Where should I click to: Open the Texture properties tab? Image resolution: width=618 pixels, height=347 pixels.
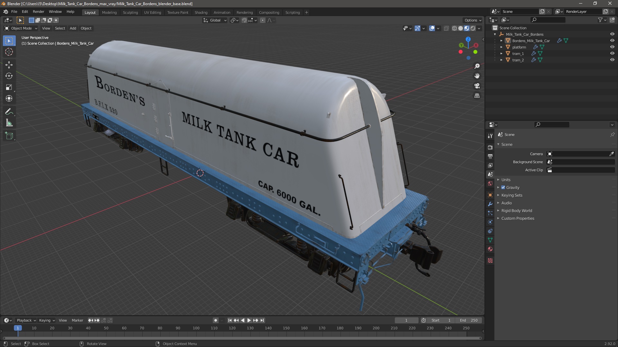(x=490, y=261)
